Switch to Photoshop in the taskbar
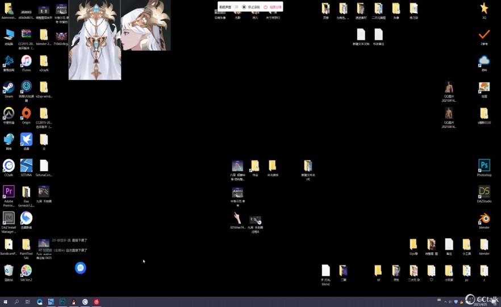This screenshot has height=307, width=501. coord(62,301)
